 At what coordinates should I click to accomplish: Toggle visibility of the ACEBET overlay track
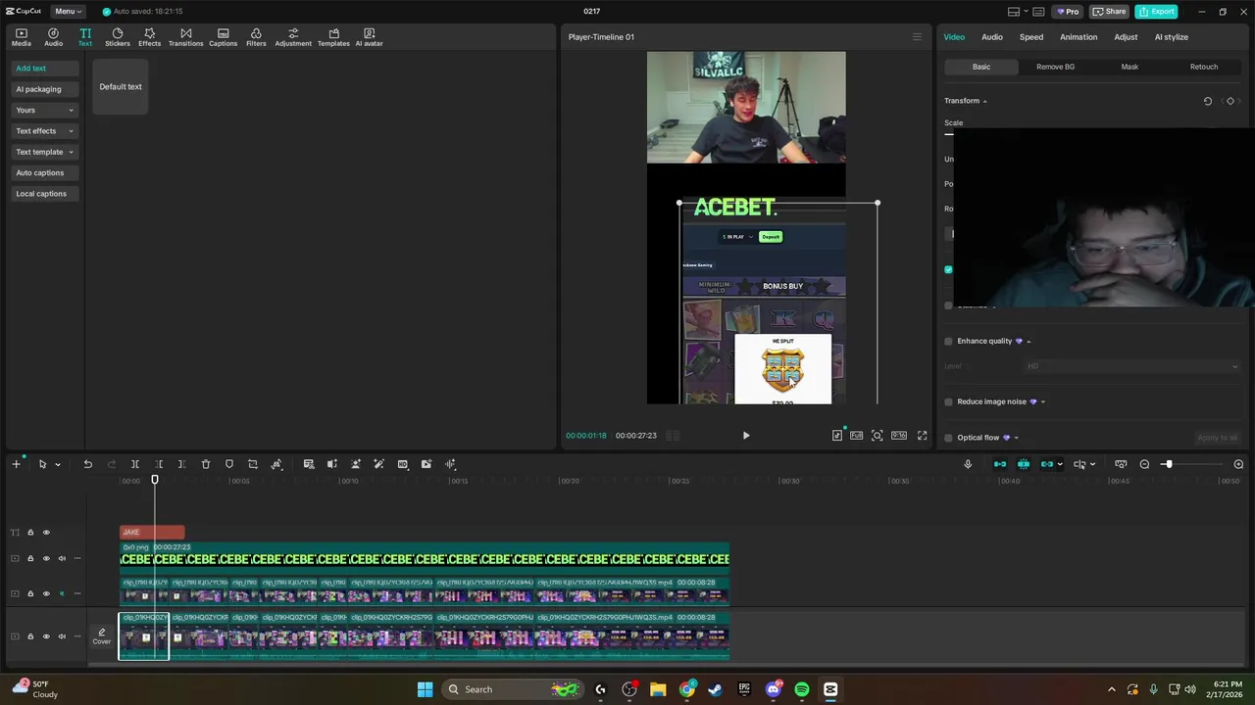[46, 559]
